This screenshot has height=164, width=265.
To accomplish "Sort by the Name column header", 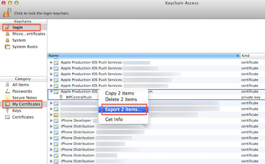I will tap(143, 55).
